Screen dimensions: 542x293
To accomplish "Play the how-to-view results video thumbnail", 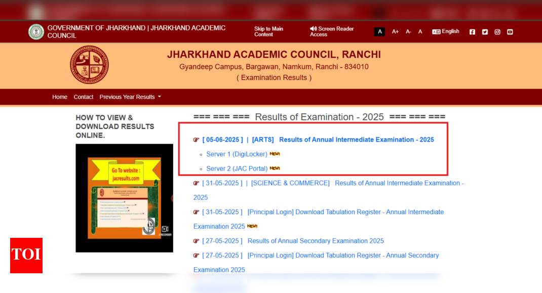I will (x=124, y=198).
